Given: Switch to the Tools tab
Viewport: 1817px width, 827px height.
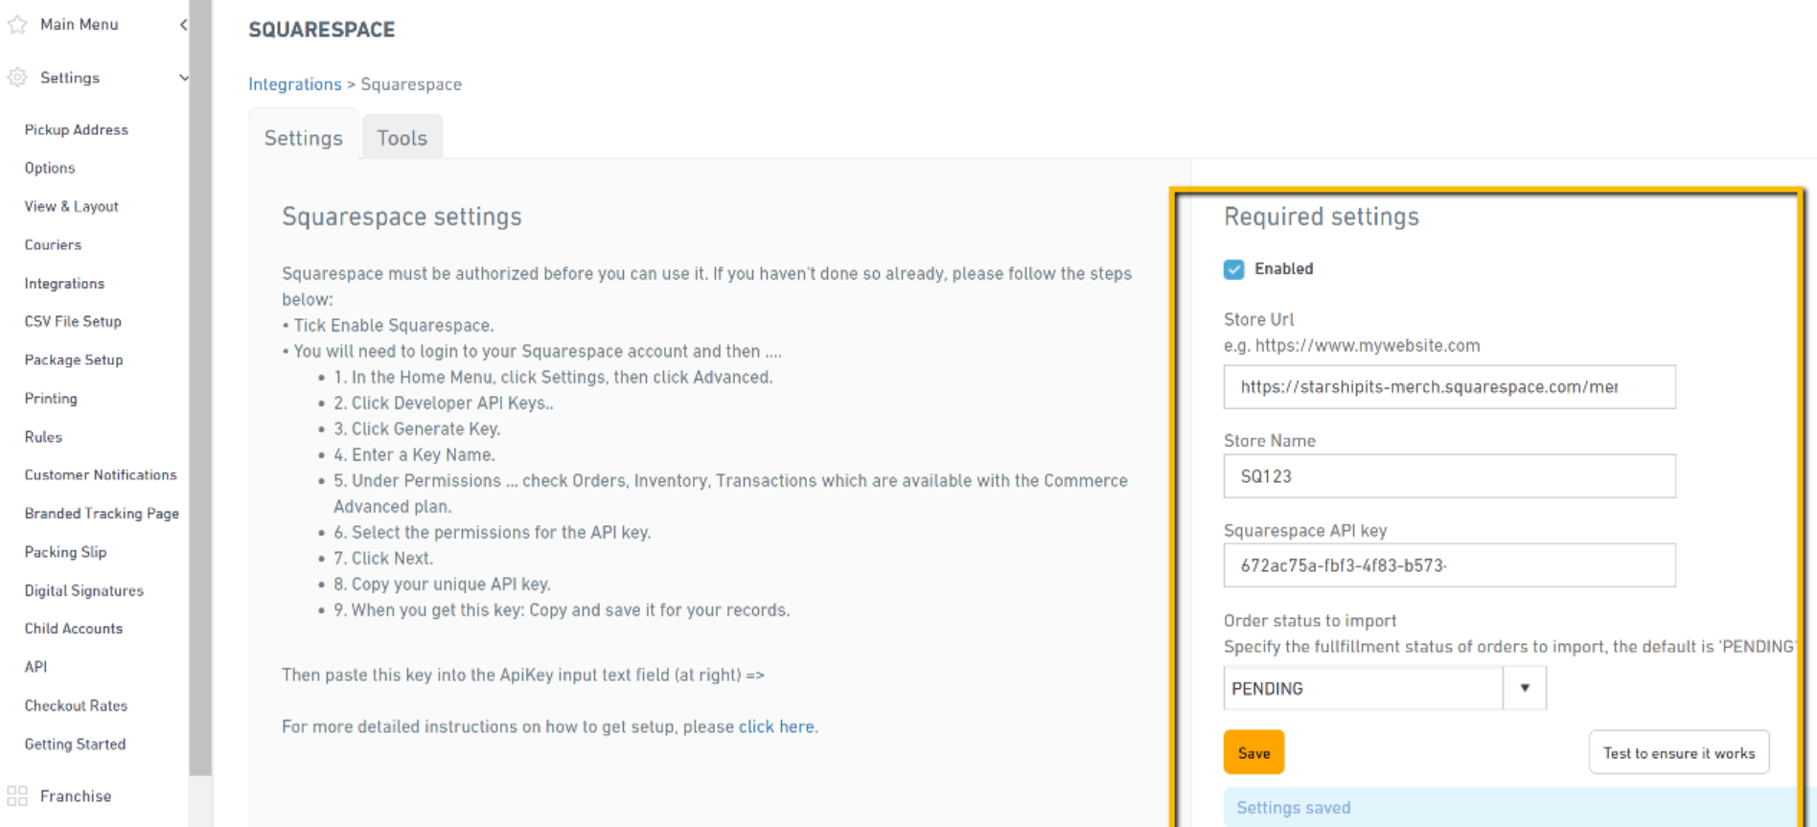Looking at the screenshot, I should click(x=402, y=137).
